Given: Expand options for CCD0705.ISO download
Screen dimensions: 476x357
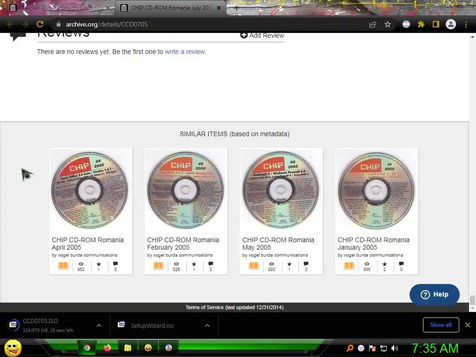Looking at the screenshot, I should tap(99, 325).
